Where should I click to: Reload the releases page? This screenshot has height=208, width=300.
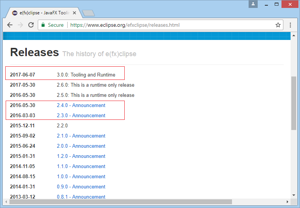pyautogui.click(x=31, y=25)
